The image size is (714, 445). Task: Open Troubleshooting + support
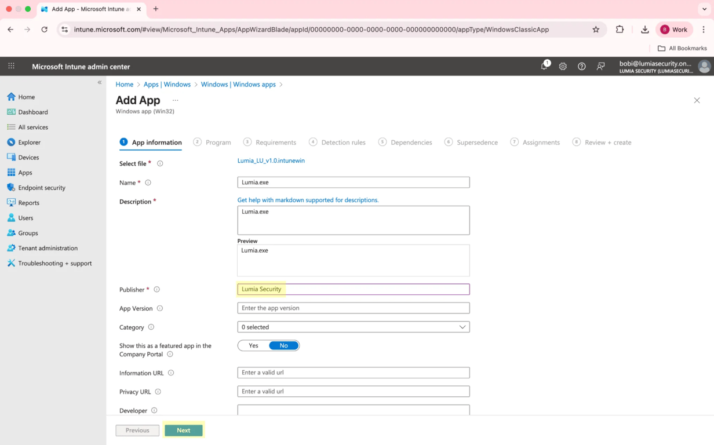click(x=54, y=263)
